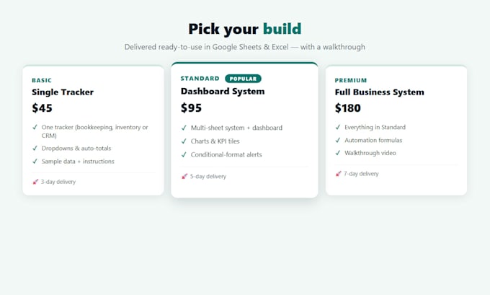
Task: Click the BASIC tier label
Action: 42,80
